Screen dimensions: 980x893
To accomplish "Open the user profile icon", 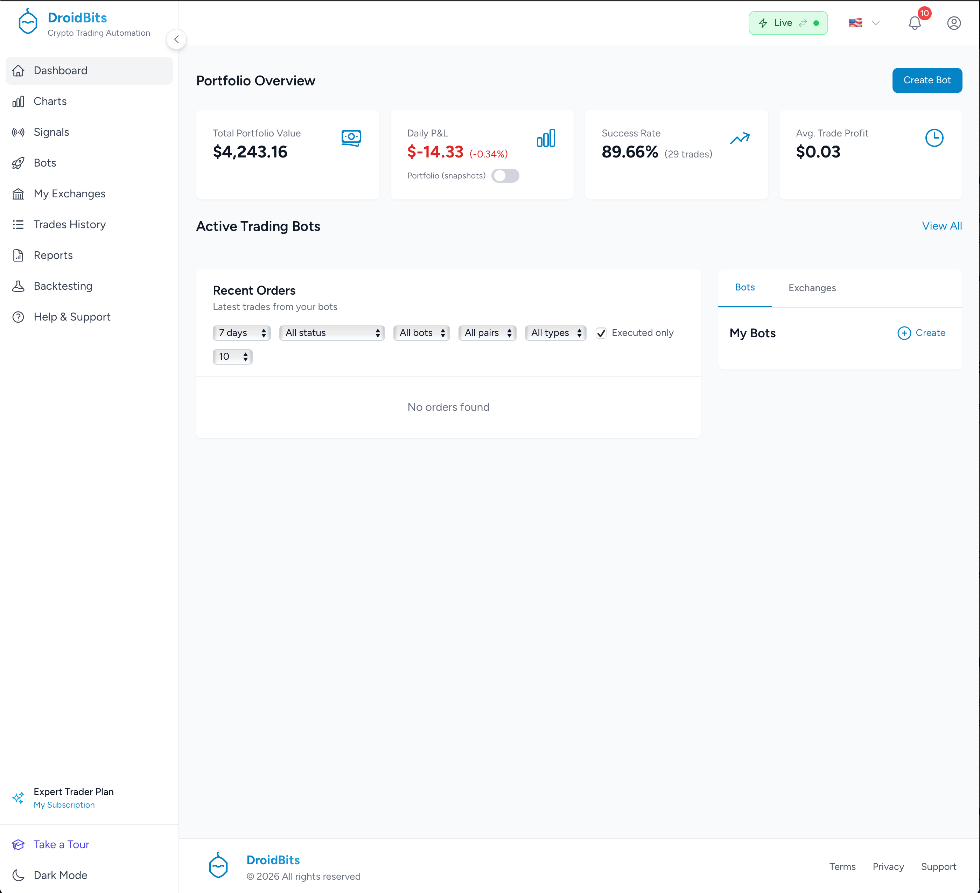I will click(x=954, y=22).
